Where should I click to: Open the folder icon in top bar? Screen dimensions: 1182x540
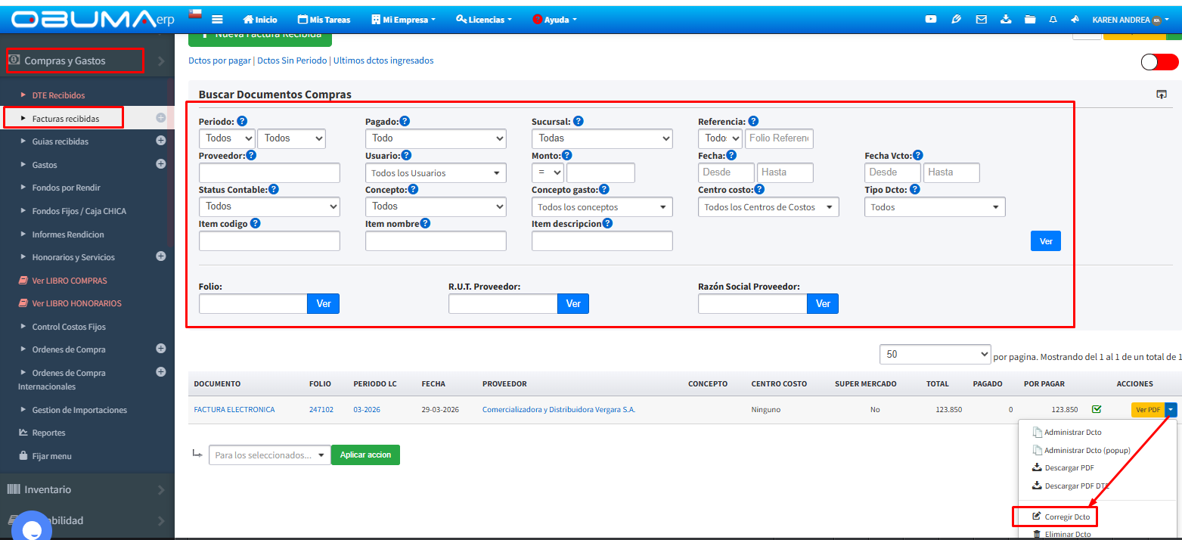pyautogui.click(x=1029, y=20)
